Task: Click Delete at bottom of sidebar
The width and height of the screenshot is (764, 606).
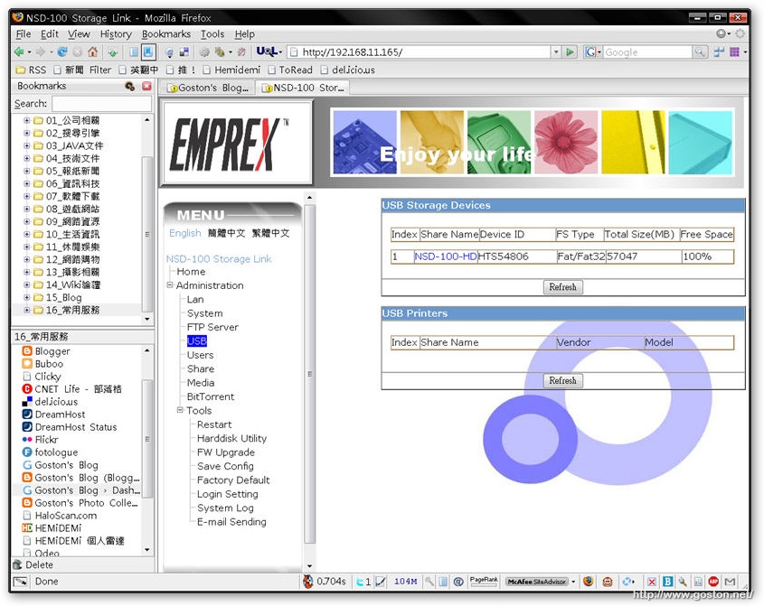Action: click(x=33, y=564)
